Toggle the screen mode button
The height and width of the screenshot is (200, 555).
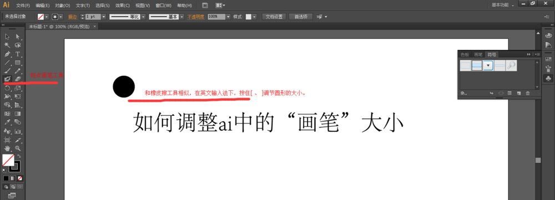coord(12,195)
